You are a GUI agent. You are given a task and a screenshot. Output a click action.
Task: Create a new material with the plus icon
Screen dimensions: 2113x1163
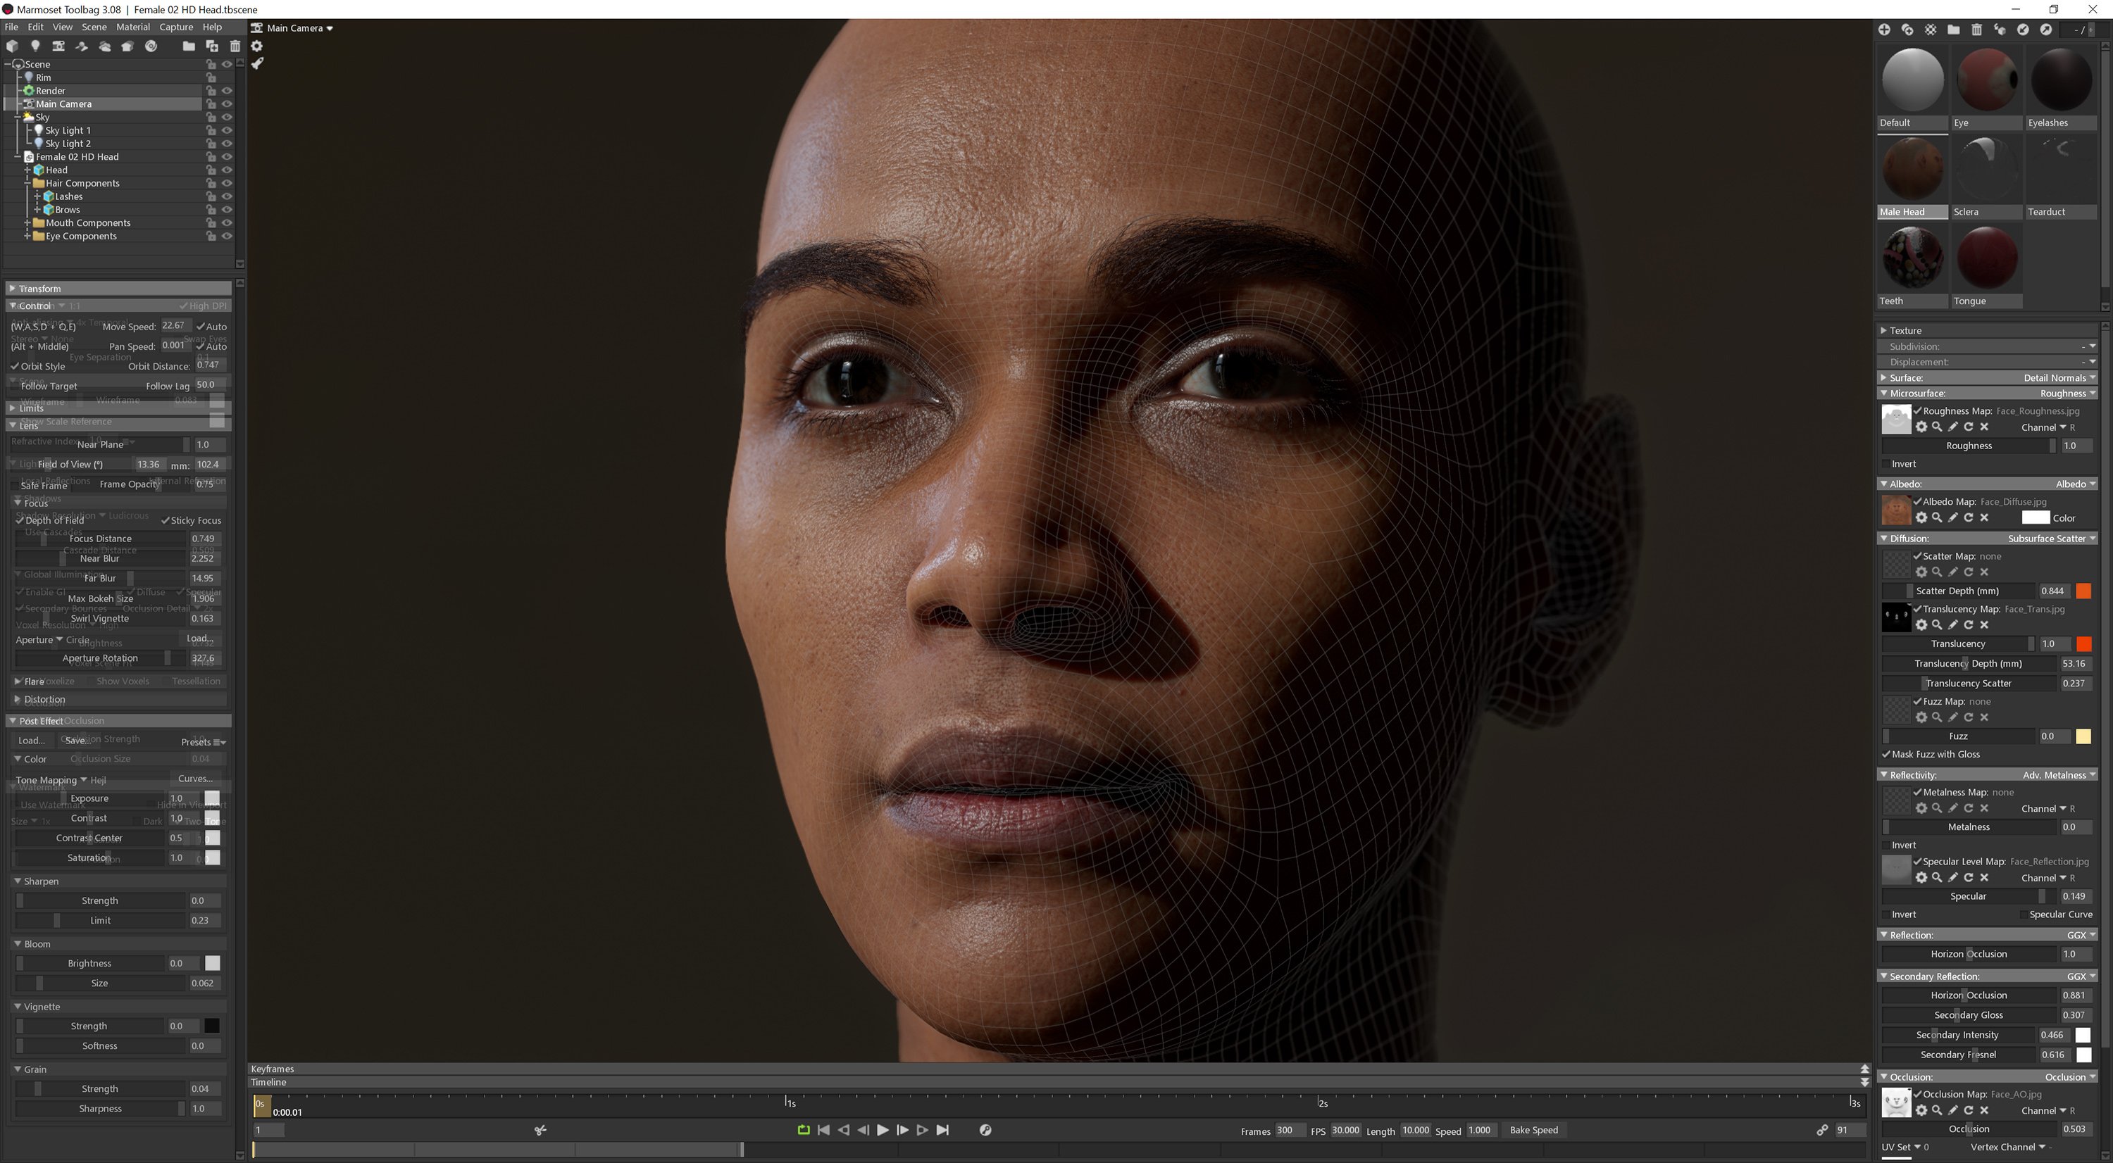[x=1884, y=30]
